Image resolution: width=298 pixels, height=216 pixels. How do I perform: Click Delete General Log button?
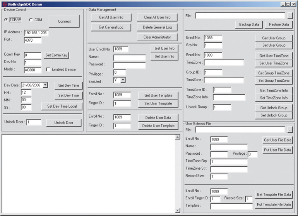(157, 27)
